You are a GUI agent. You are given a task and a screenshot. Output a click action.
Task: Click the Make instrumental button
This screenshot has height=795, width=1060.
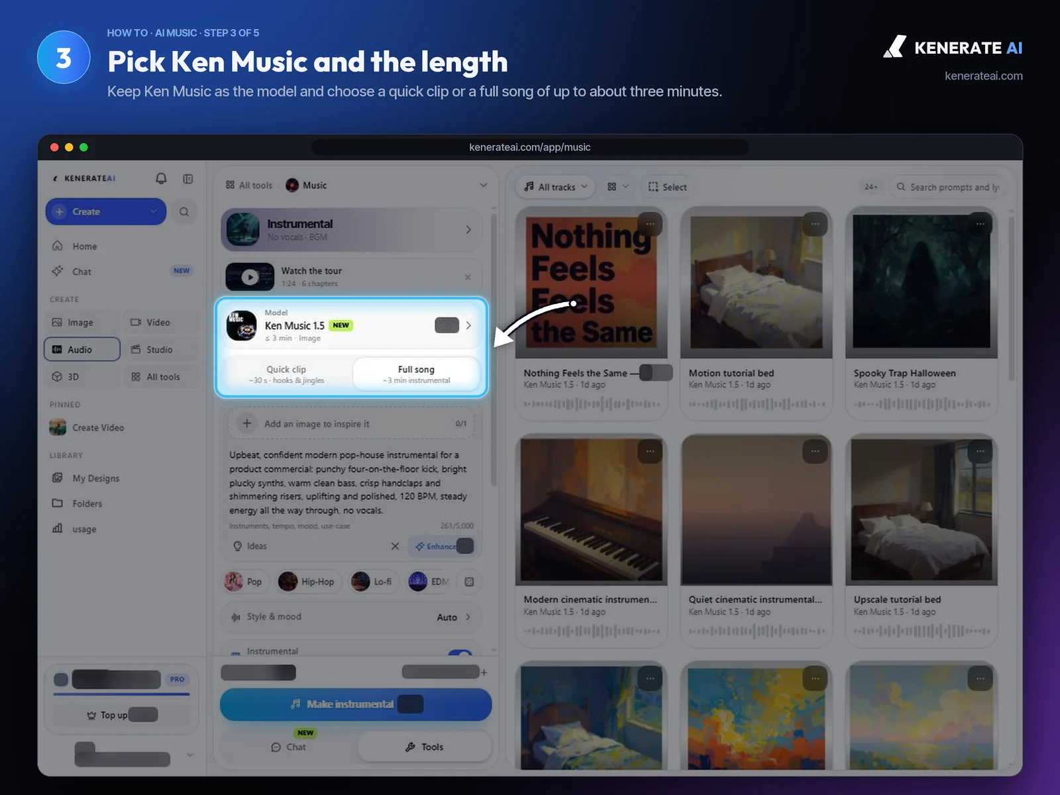(356, 704)
